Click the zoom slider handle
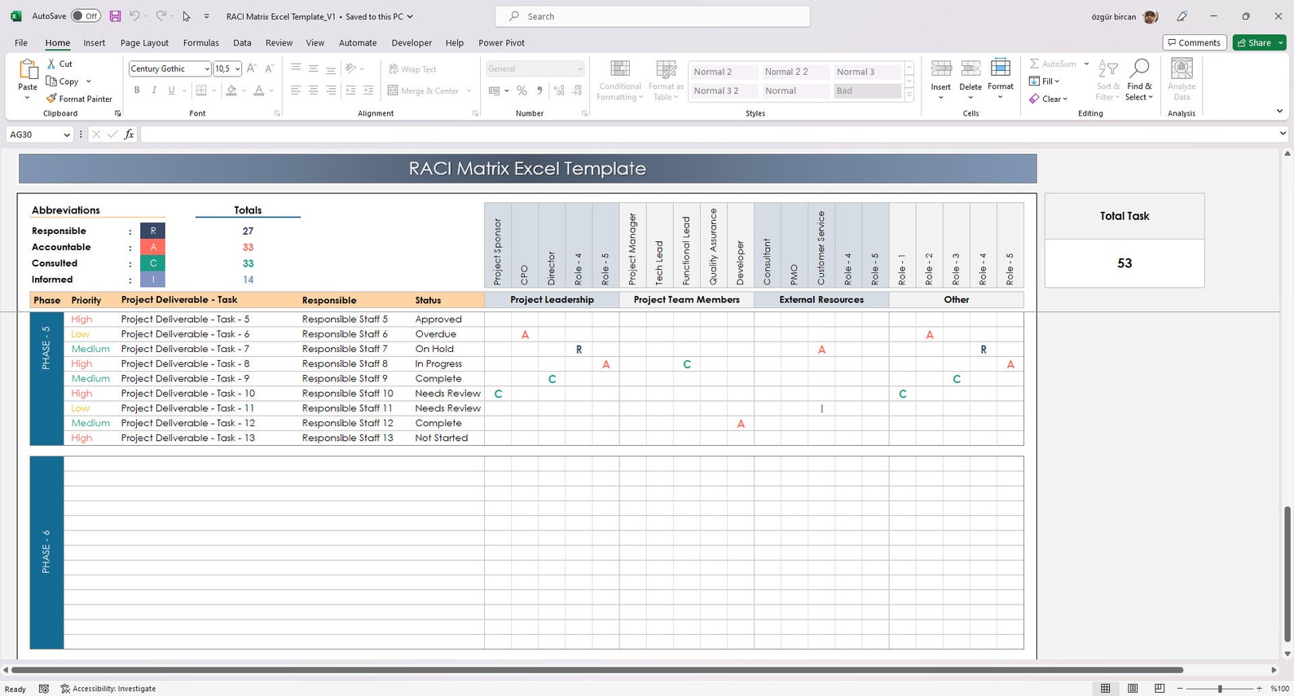The image size is (1294, 696). pyautogui.click(x=1220, y=689)
